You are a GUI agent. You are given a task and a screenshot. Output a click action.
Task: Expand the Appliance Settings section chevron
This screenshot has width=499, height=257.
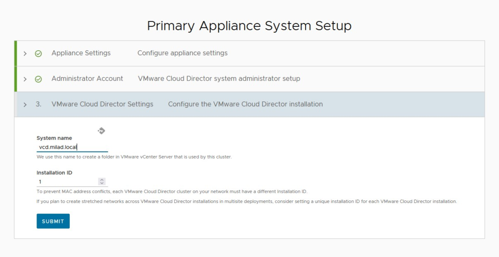pyautogui.click(x=25, y=54)
